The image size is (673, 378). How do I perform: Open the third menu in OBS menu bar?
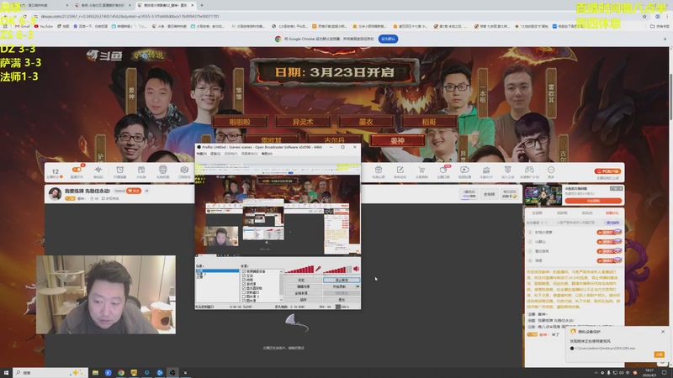tap(231, 154)
